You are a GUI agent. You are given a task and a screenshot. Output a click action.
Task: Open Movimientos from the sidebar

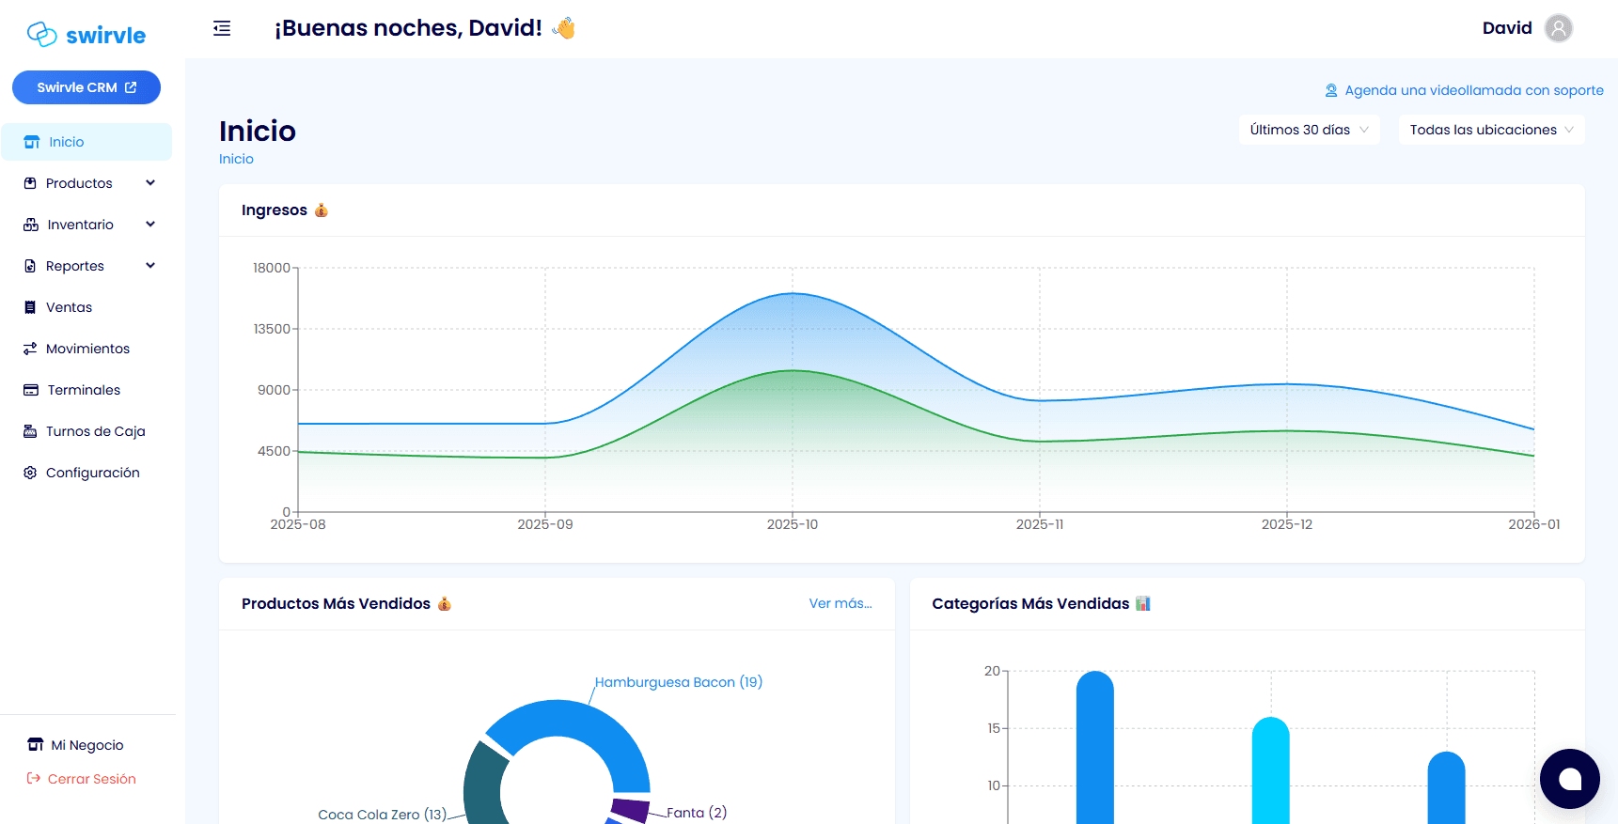(86, 349)
